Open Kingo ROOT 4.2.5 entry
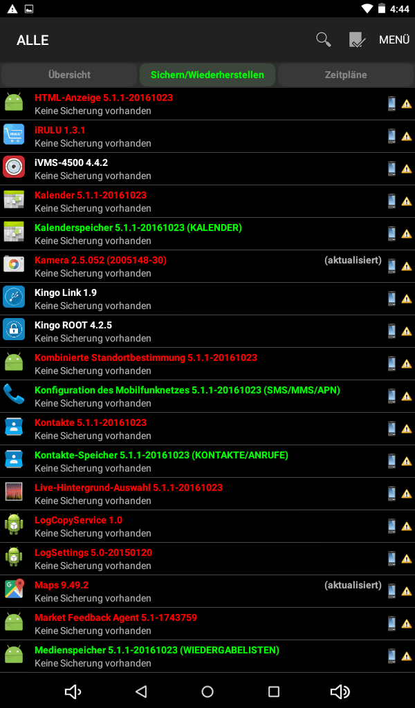 [x=207, y=331]
